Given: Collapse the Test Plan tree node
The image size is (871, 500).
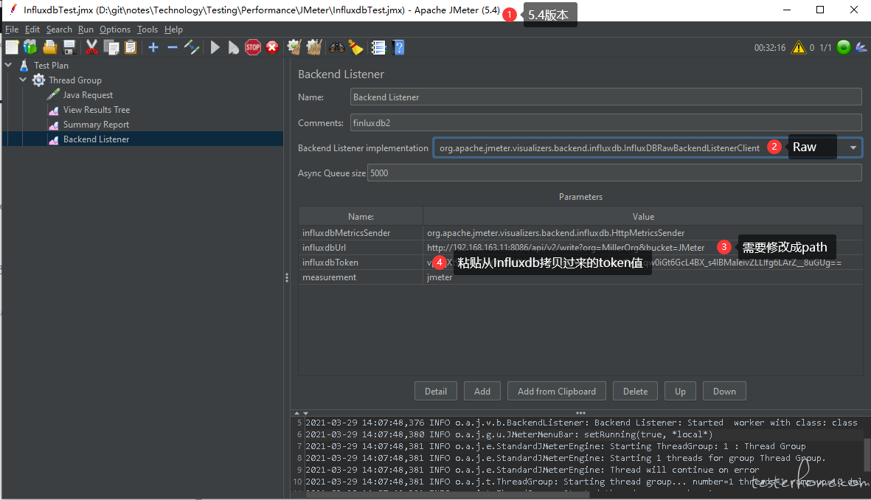Looking at the screenshot, I should 8,65.
